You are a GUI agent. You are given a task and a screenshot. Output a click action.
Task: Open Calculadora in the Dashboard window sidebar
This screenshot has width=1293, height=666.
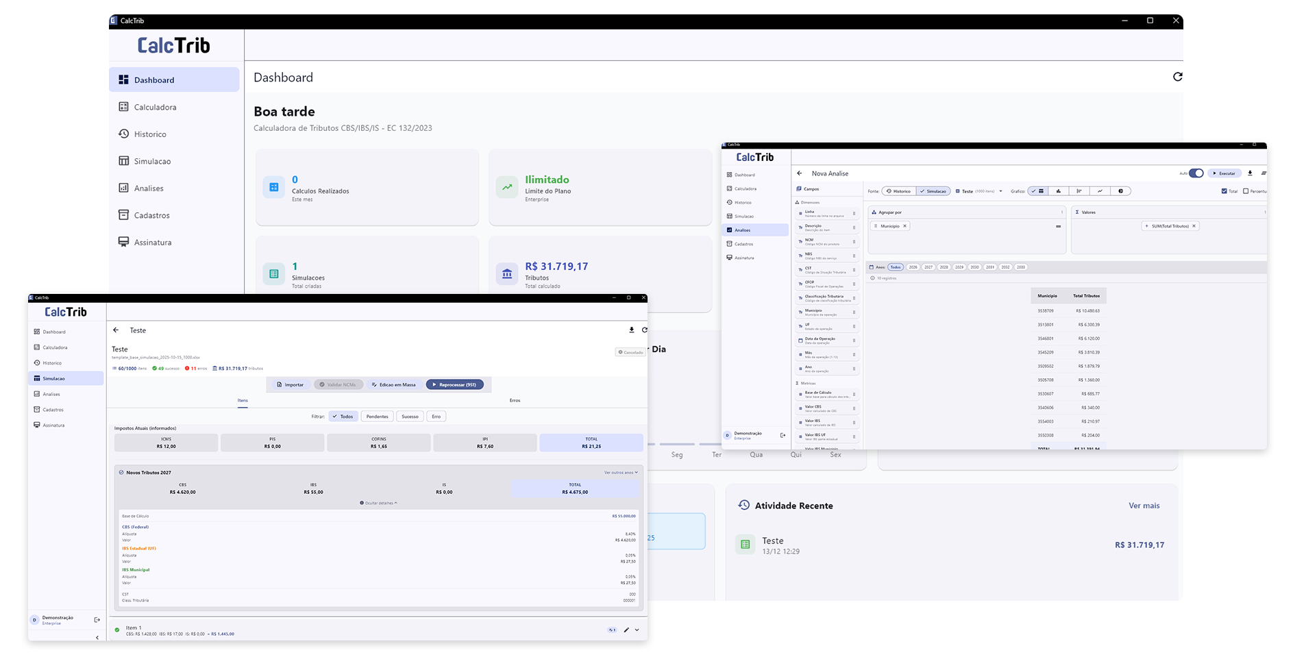[x=174, y=107]
